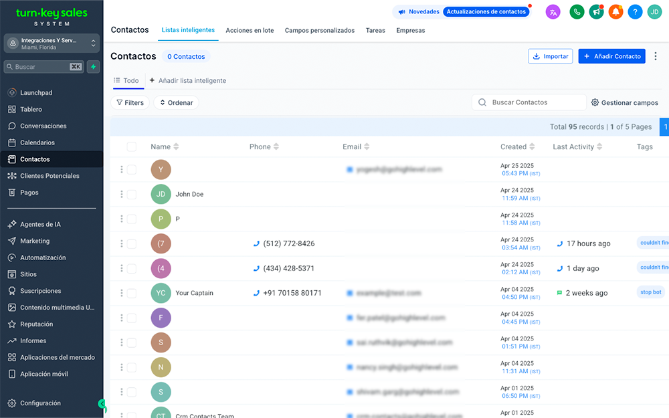Select the John Doe row checkbox
Viewport: 669px width, 418px height.
pyautogui.click(x=131, y=194)
